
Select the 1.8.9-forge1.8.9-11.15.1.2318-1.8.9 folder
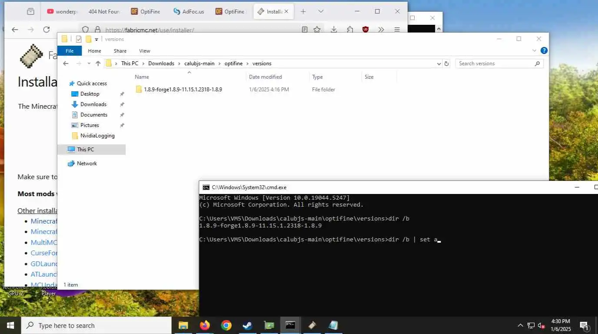(x=183, y=90)
